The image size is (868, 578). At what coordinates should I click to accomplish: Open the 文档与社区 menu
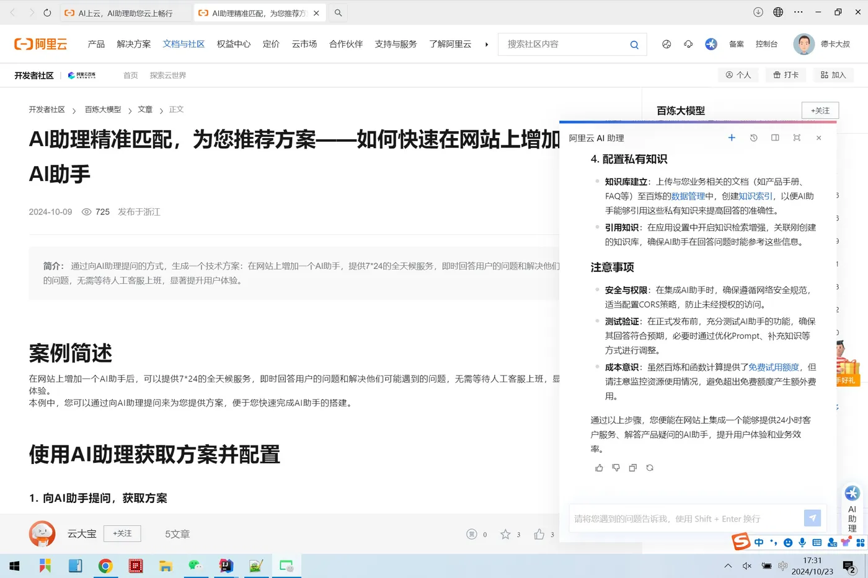(x=184, y=44)
